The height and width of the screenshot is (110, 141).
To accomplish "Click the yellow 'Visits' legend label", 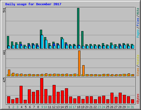I will [x=138, y=60].
